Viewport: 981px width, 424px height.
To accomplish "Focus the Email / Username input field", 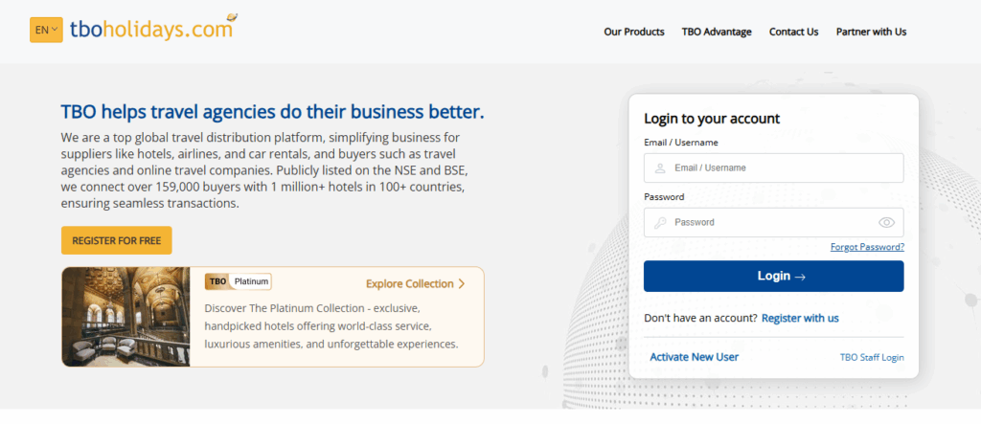I will click(x=781, y=168).
